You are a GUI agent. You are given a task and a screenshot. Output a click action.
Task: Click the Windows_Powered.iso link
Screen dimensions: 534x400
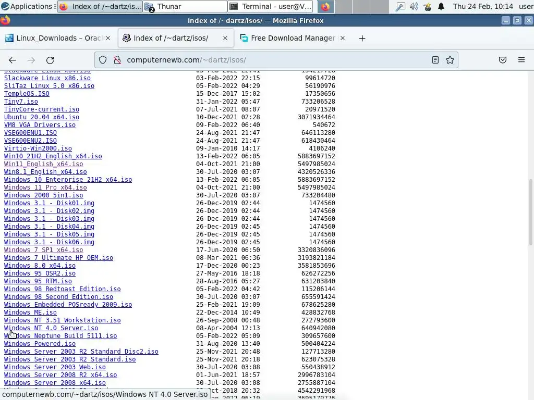point(40,344)
